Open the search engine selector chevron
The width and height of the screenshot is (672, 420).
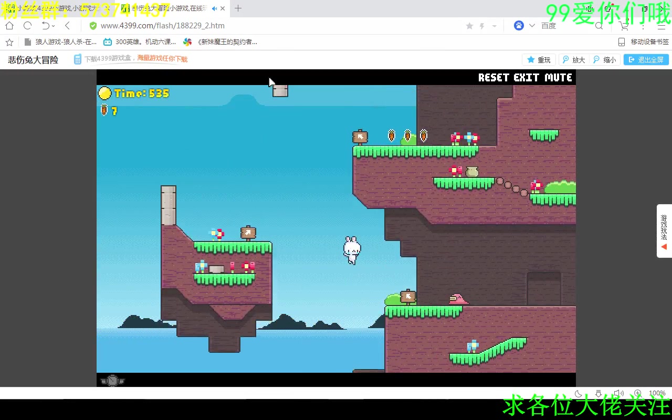pos(532,26)
